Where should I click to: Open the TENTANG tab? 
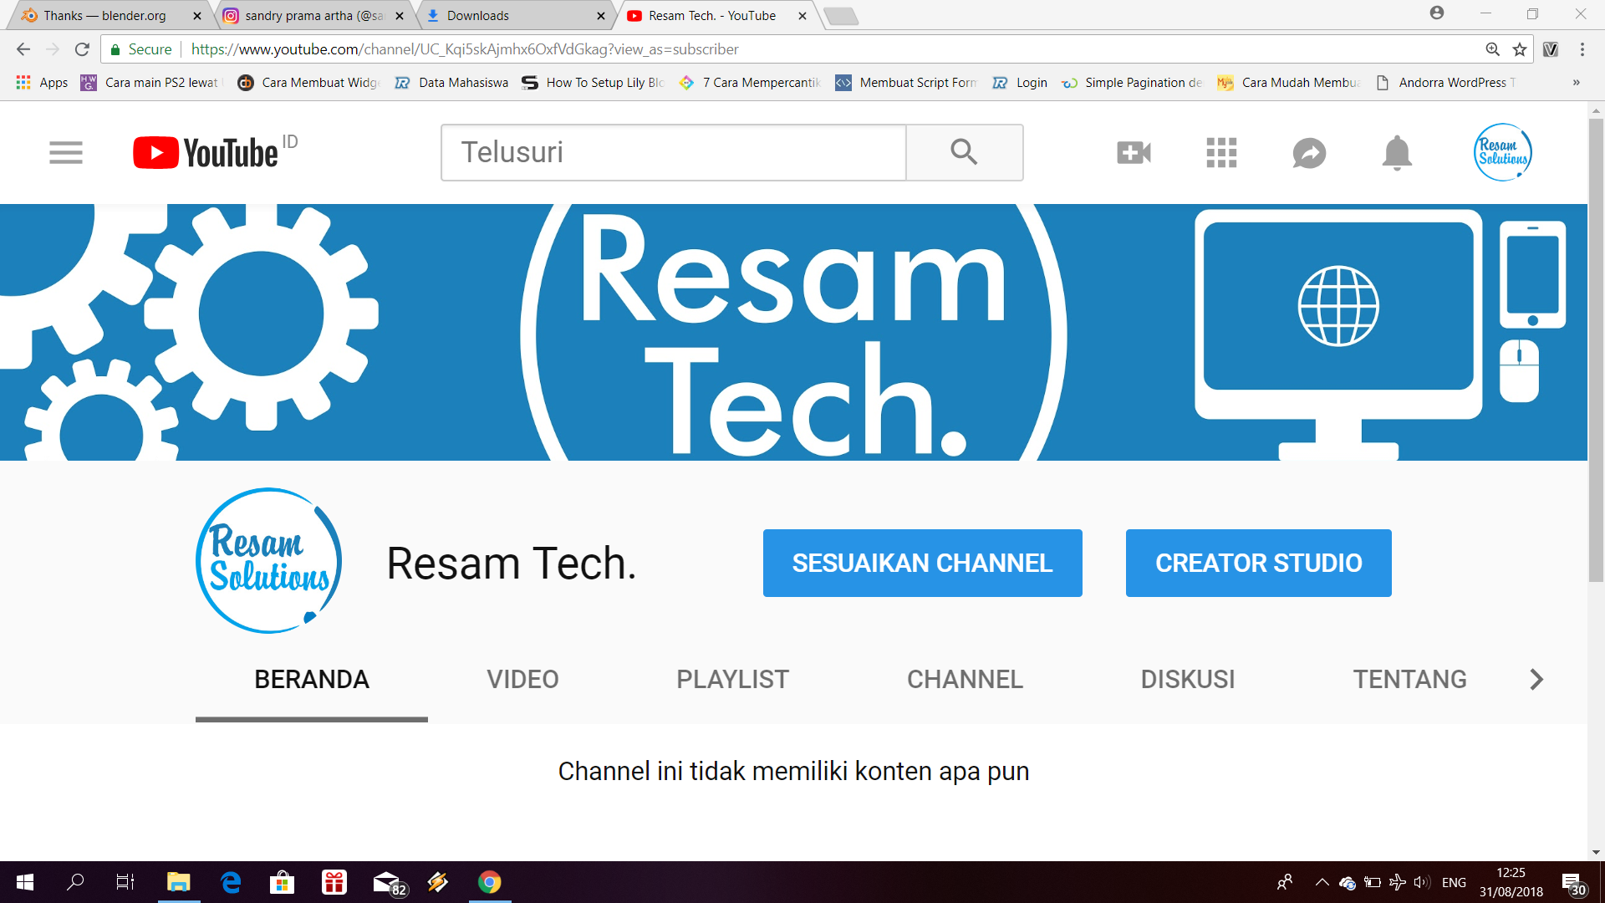[x=1410, y=679]
